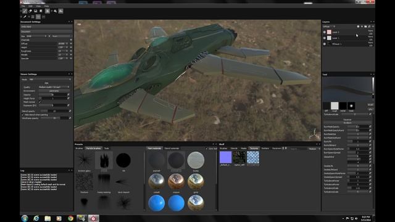Select the eraser tool
Screen dimensions: 395x222
[x=30, y=11]
